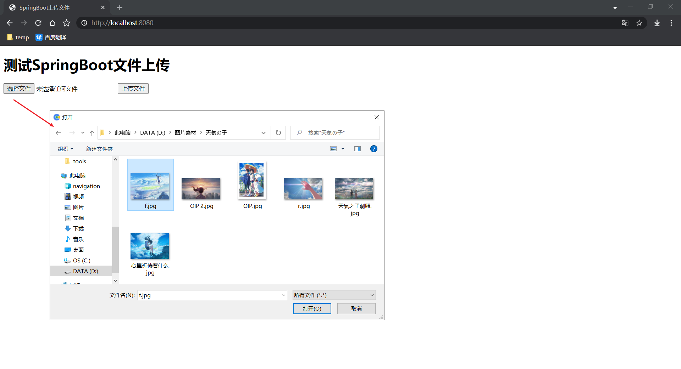
Task: Open the dialog help icon
Action: (374, 149)
